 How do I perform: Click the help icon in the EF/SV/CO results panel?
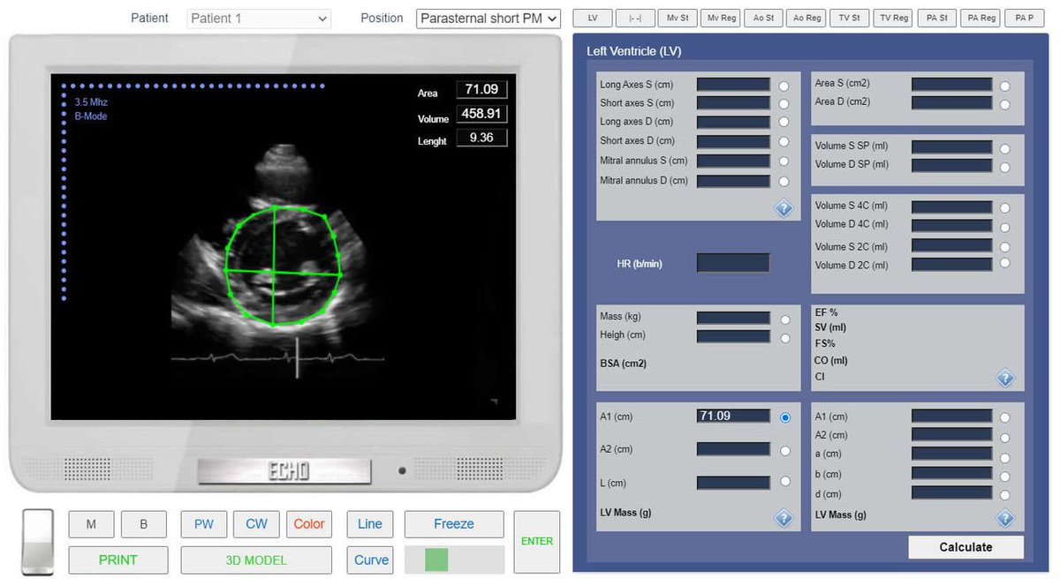pos(1005,378)
